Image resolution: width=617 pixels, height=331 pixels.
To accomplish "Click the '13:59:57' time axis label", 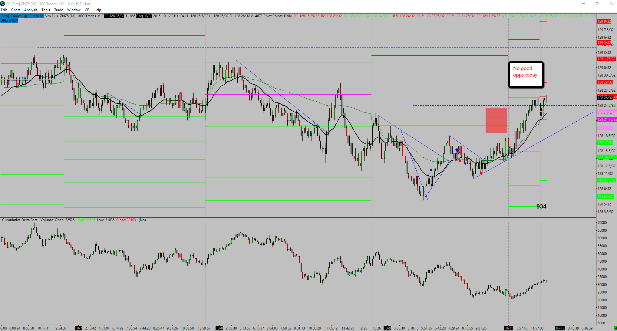I will pyautogui.click(x=204, y=328).
